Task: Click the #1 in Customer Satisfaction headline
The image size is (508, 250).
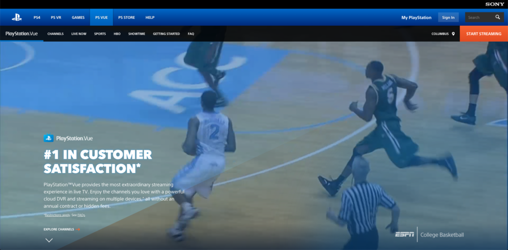Action: (98, 162)
